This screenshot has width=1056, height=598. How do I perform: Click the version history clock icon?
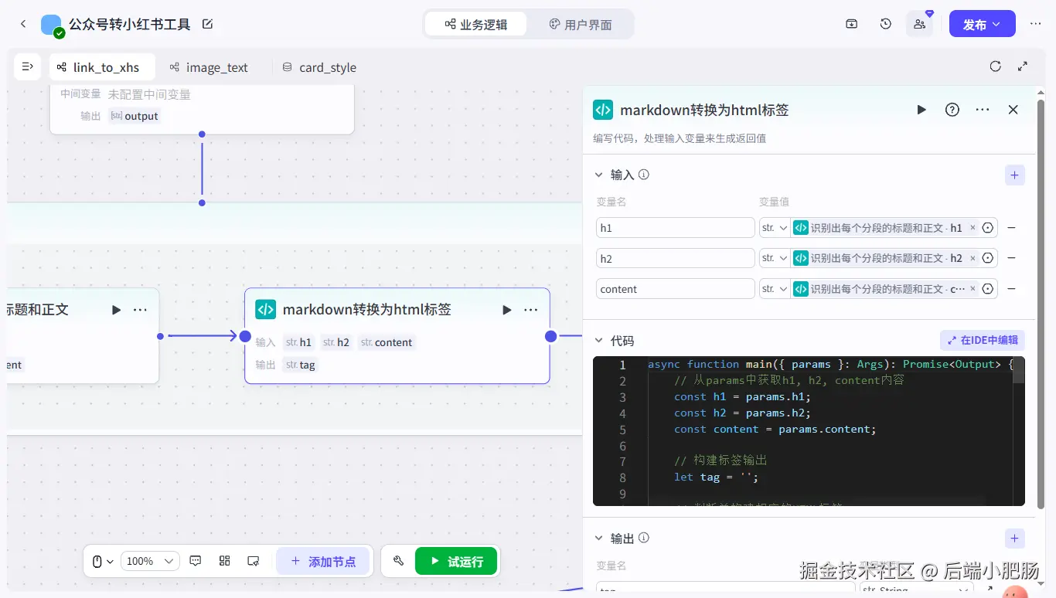click(886, 24)
